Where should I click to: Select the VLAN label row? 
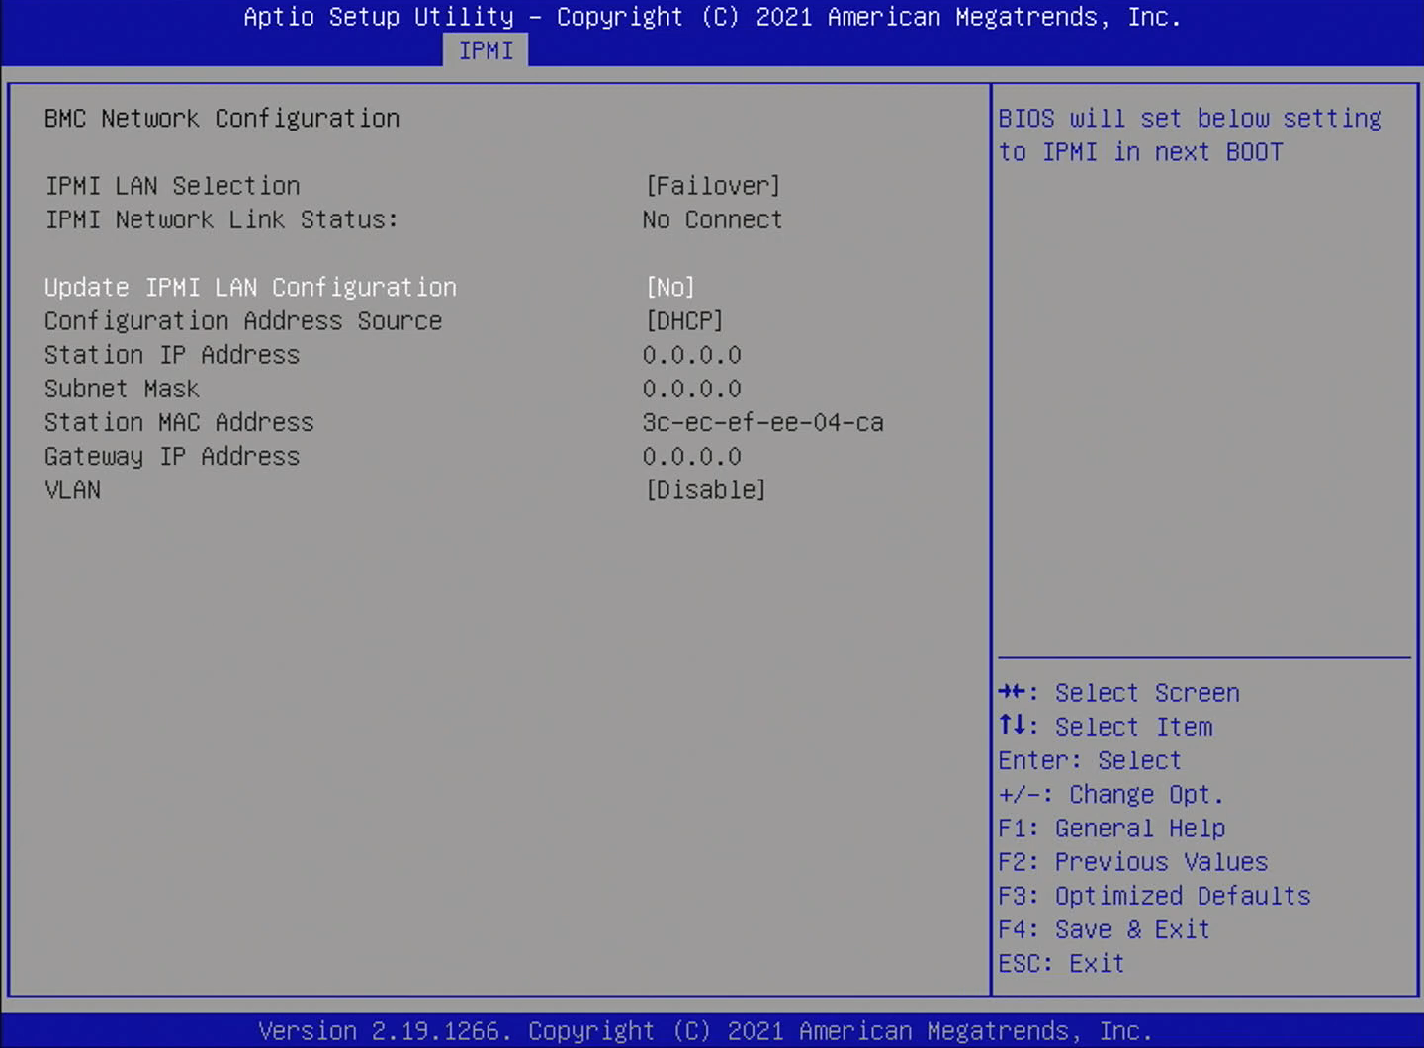coord(73,490)
